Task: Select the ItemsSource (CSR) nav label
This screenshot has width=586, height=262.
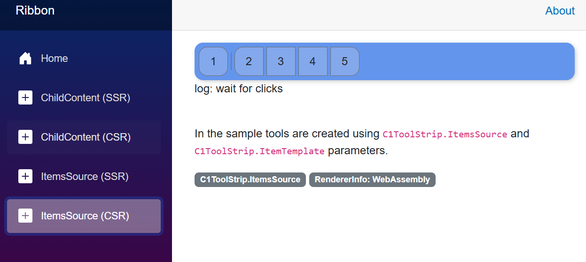Action: (x=85, y=216)
